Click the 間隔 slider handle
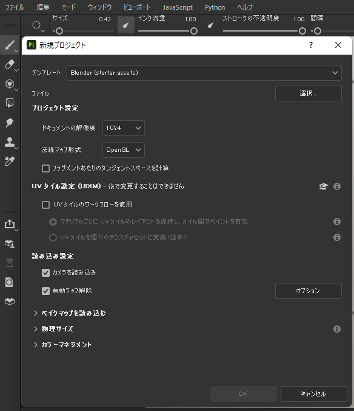Viewport: 354px width, 411px height. [x=318, y=31]
